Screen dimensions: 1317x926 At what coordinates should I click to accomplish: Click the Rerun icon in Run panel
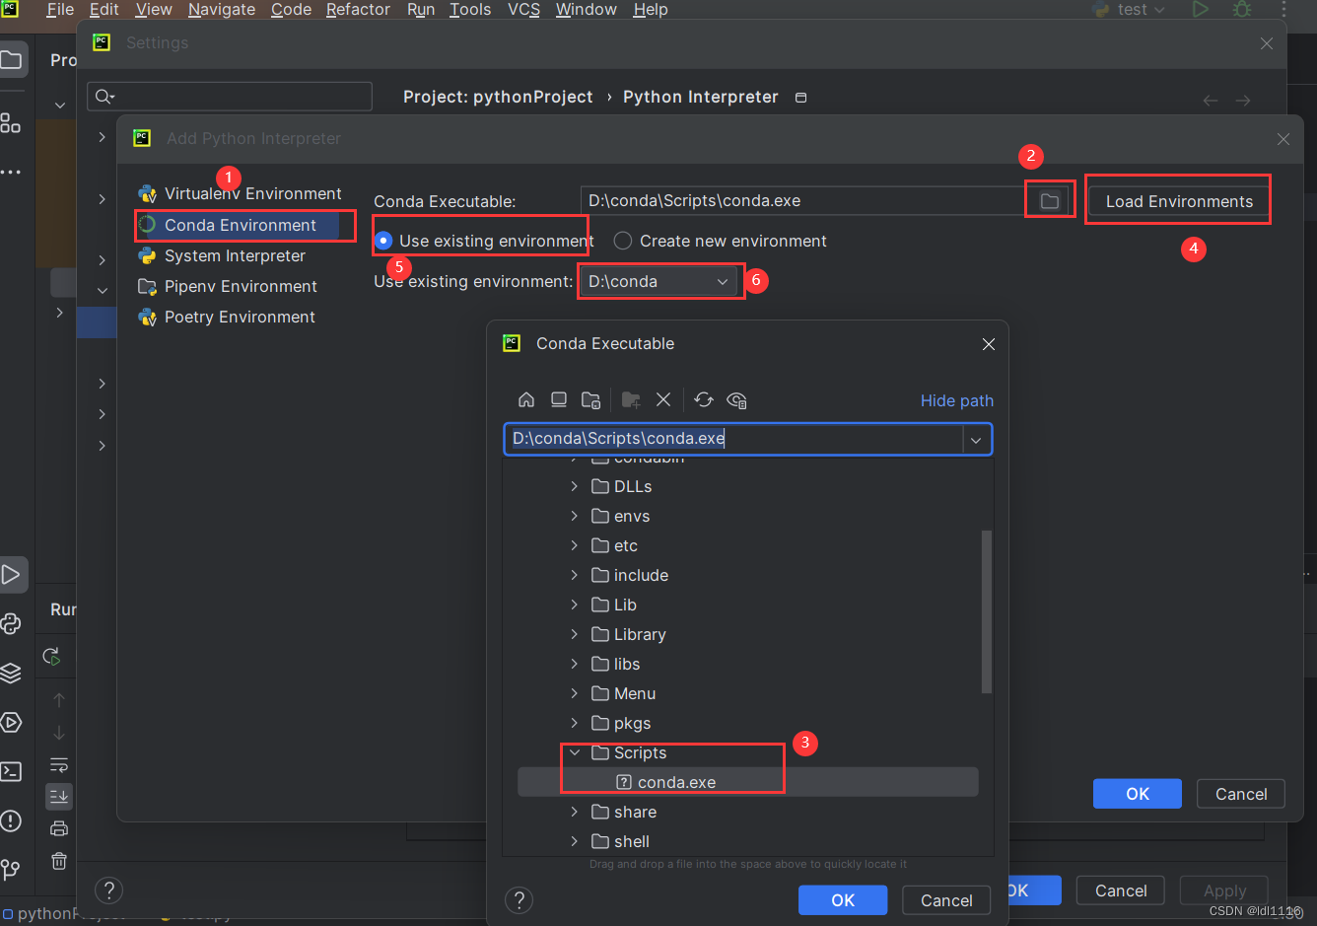click(52, 656)
